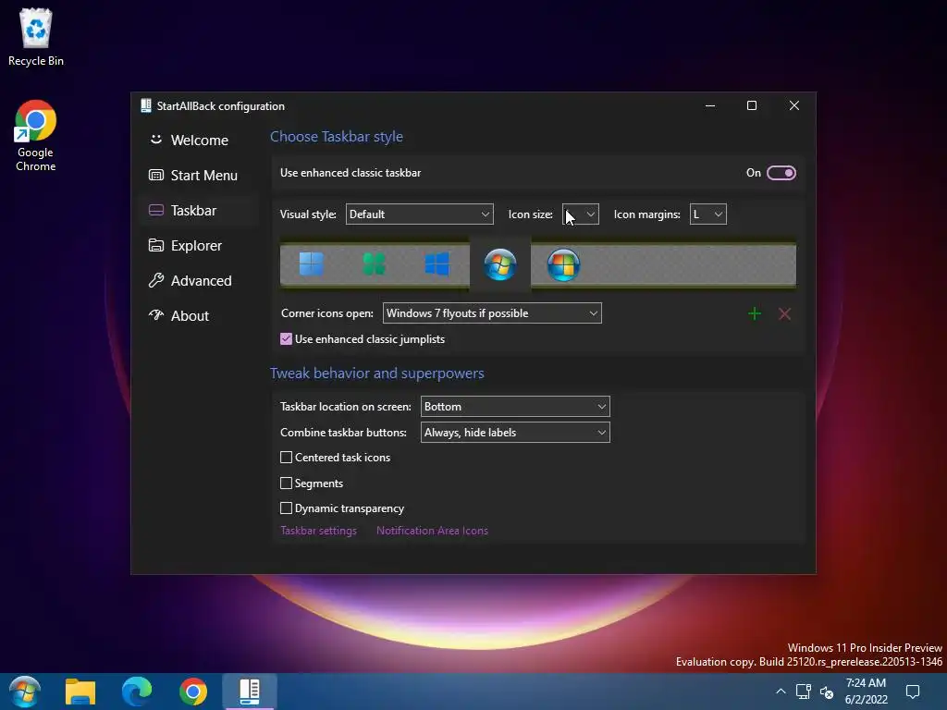Open Microsoft Edge from the taskbar
Viewport: 947px width, 710px height.
coord(137,692)
